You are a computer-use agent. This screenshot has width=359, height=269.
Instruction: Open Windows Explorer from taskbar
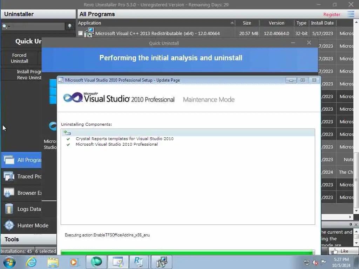[53, 262]
